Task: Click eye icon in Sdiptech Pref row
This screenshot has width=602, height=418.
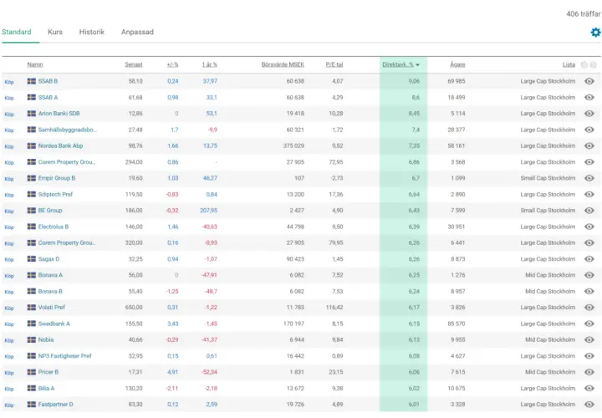Action: coord(589,194)
